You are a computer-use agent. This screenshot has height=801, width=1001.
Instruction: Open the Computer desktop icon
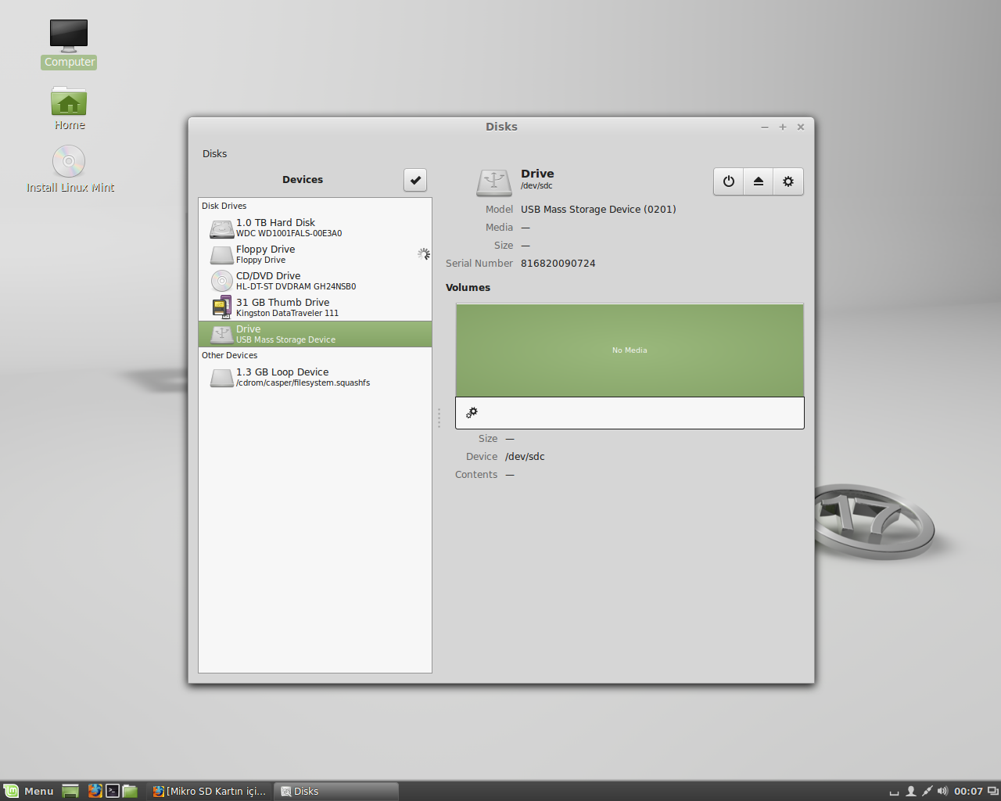69,44
